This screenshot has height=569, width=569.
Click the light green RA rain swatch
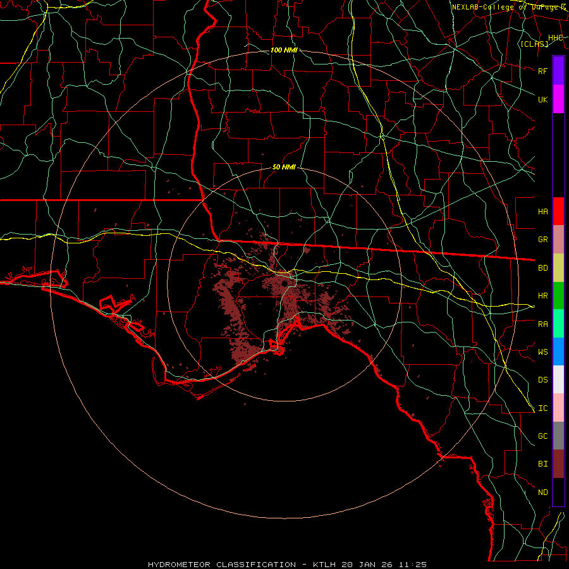pyautogui.click(x=558, y=324)
